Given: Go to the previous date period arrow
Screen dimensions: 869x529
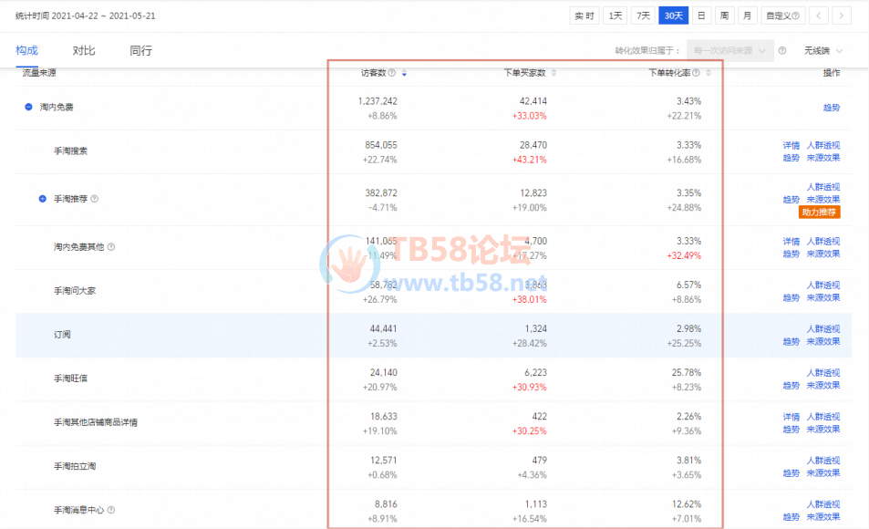Looking at the screenshot, I should click(x=818, y=16).
